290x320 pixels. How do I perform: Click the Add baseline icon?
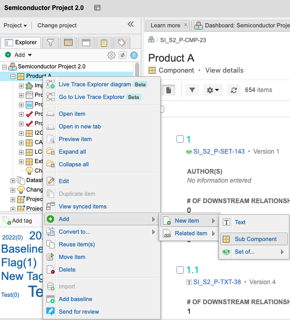(50, 299)
